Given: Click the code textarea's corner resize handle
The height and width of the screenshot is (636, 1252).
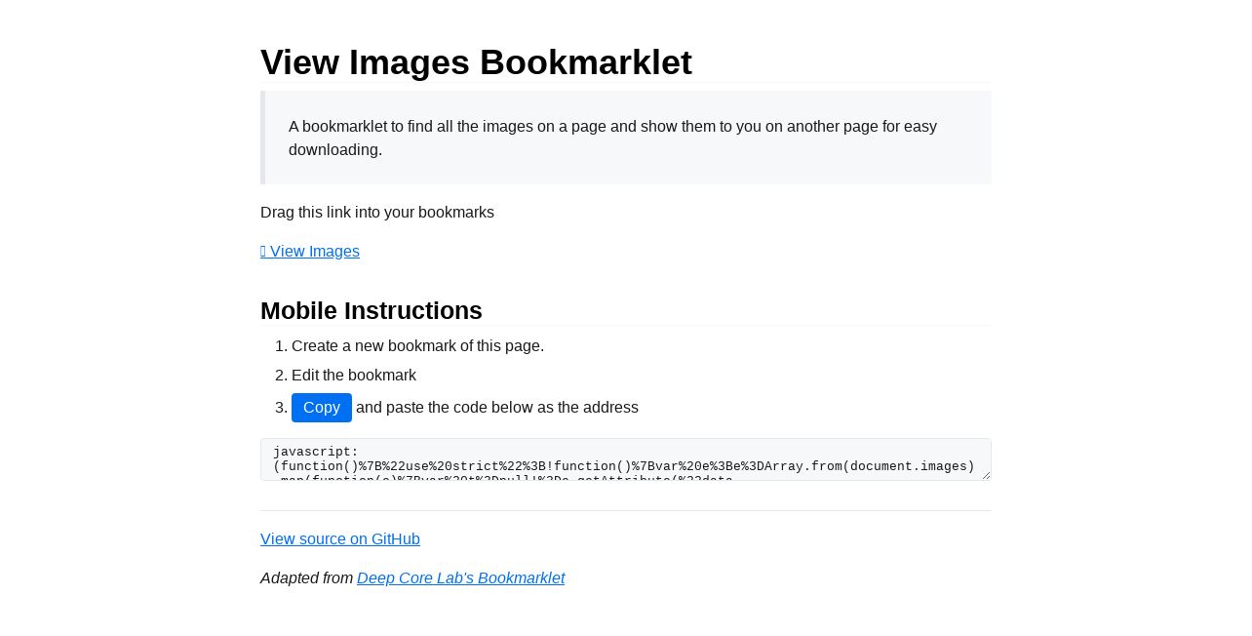Looking at the screenshot, I should pos(986,475).
